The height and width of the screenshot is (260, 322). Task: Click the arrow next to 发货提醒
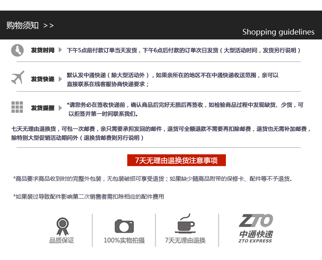pyautogui.click(x=60, y=108)
